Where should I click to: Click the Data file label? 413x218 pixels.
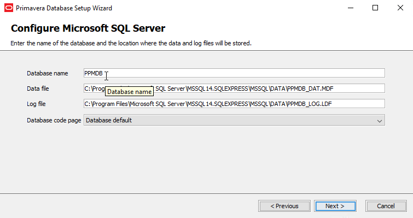(x=38, y=89)
